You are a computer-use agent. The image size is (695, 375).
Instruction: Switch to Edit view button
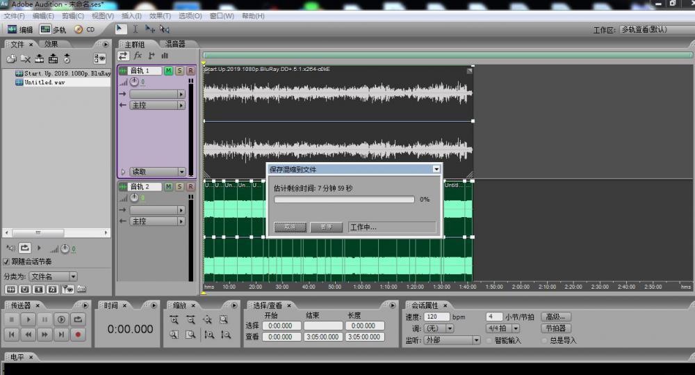[x=20, y=30]
